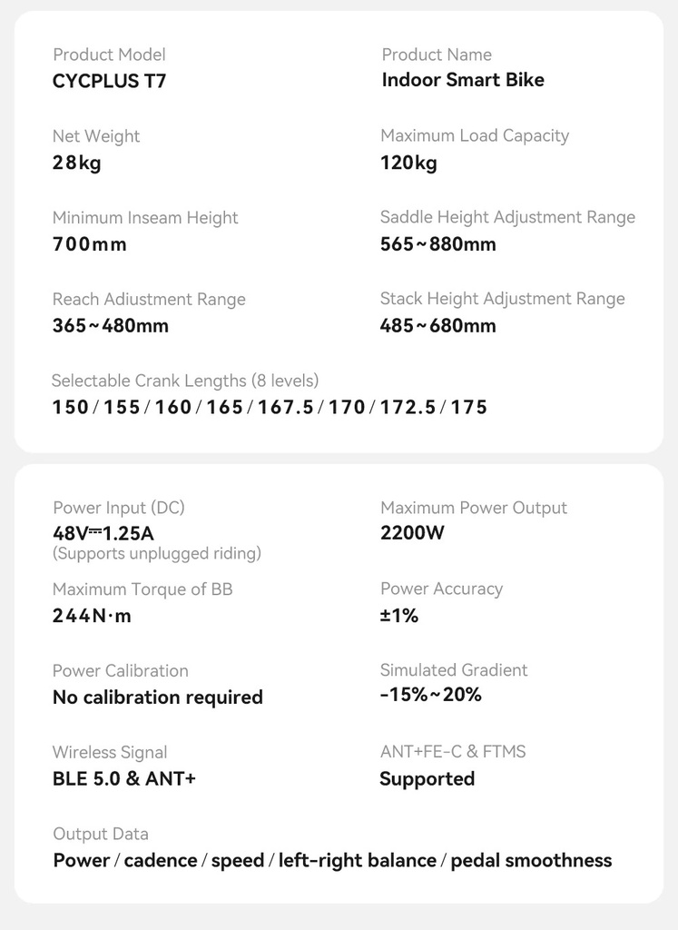
Task: Click Supported under ANT+FE-C & FTMS
Action: tap(427, 779)
